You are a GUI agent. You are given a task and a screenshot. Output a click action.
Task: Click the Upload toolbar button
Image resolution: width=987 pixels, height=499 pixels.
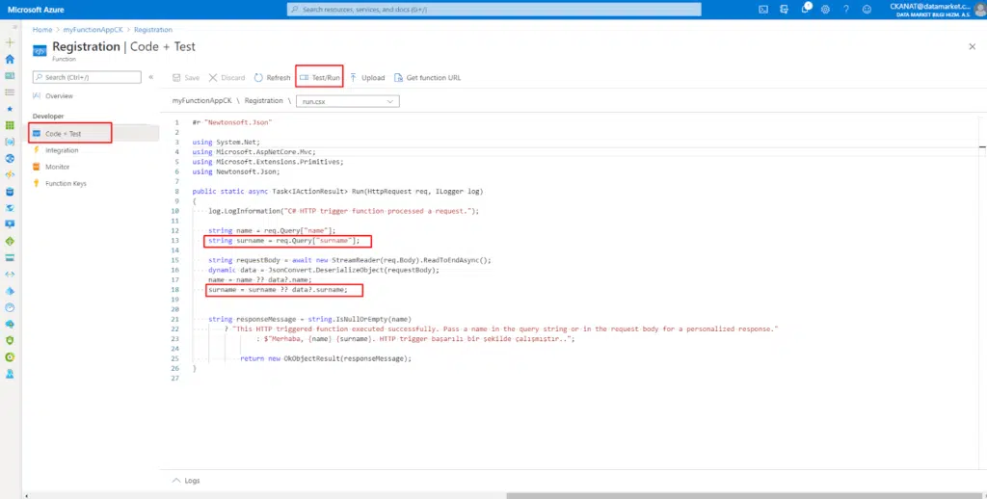(x=367, y=78)
